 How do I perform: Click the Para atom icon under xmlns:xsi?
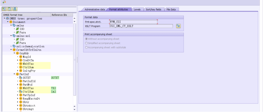[17, 43]
